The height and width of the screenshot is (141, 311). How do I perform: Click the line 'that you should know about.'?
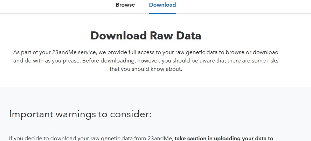point(146,69)
